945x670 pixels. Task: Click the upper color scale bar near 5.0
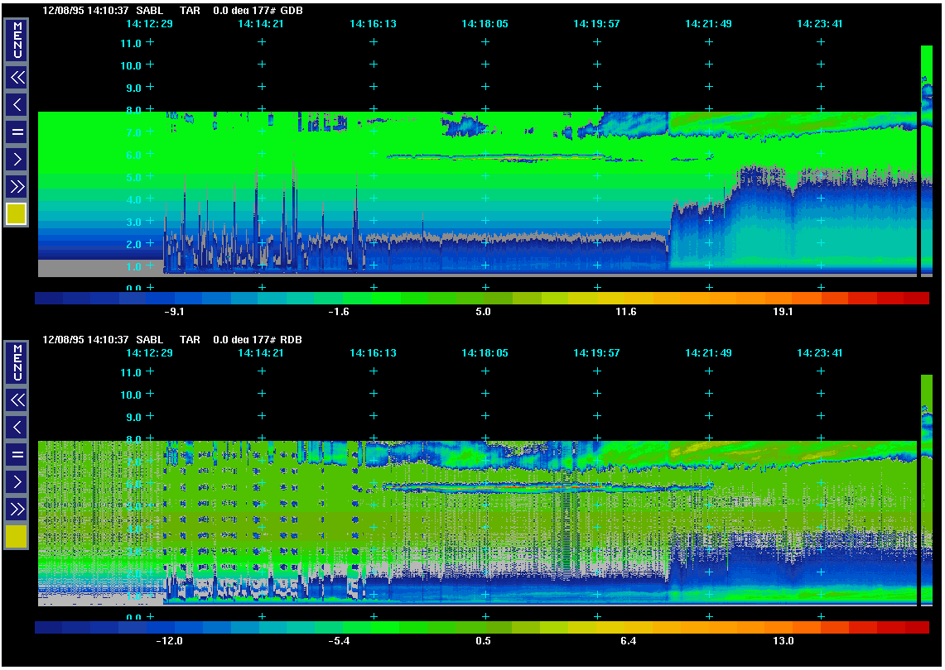tap(483, 298)
